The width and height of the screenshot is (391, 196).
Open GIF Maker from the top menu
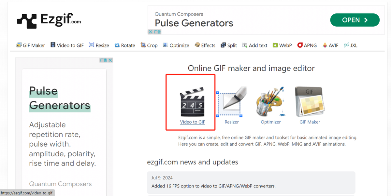pyautogui.click(x=31, y=45)
